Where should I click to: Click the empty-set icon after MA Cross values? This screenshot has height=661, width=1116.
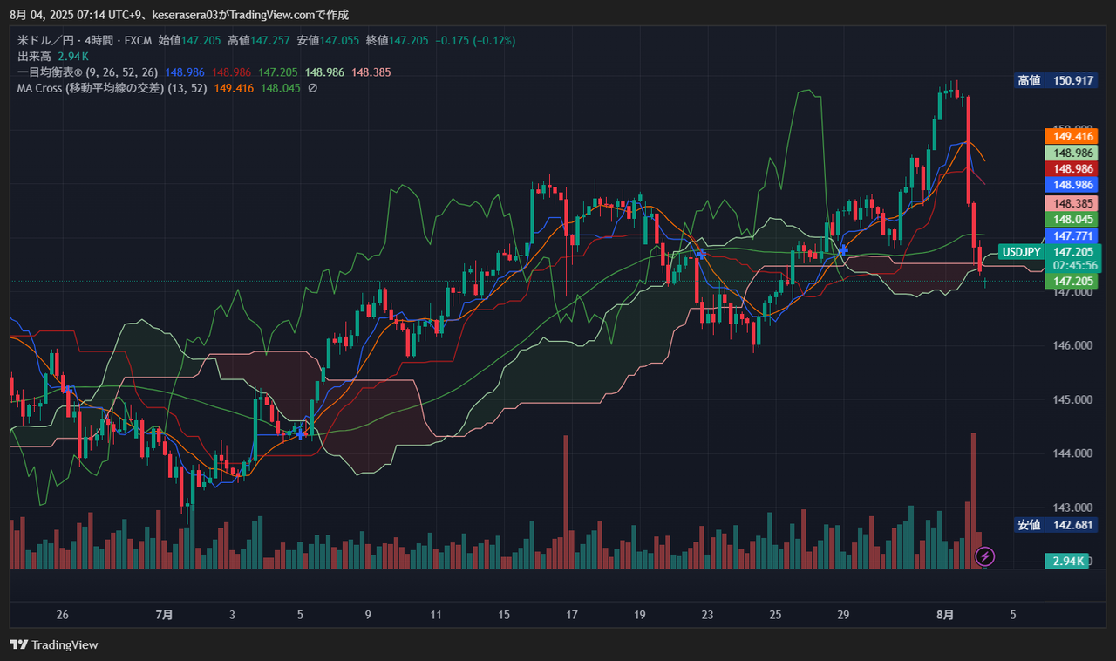click(313, 88)
